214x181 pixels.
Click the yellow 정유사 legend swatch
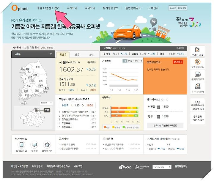(x=113, y=127)
